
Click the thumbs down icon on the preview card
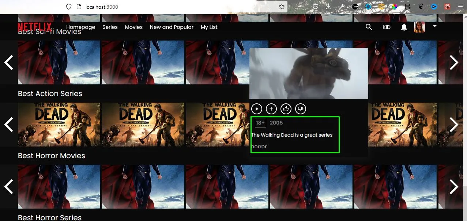pyautogui.click(x=300, y=108)
